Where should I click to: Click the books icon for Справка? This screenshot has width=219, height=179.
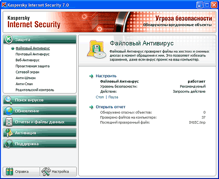coord(9,171)
